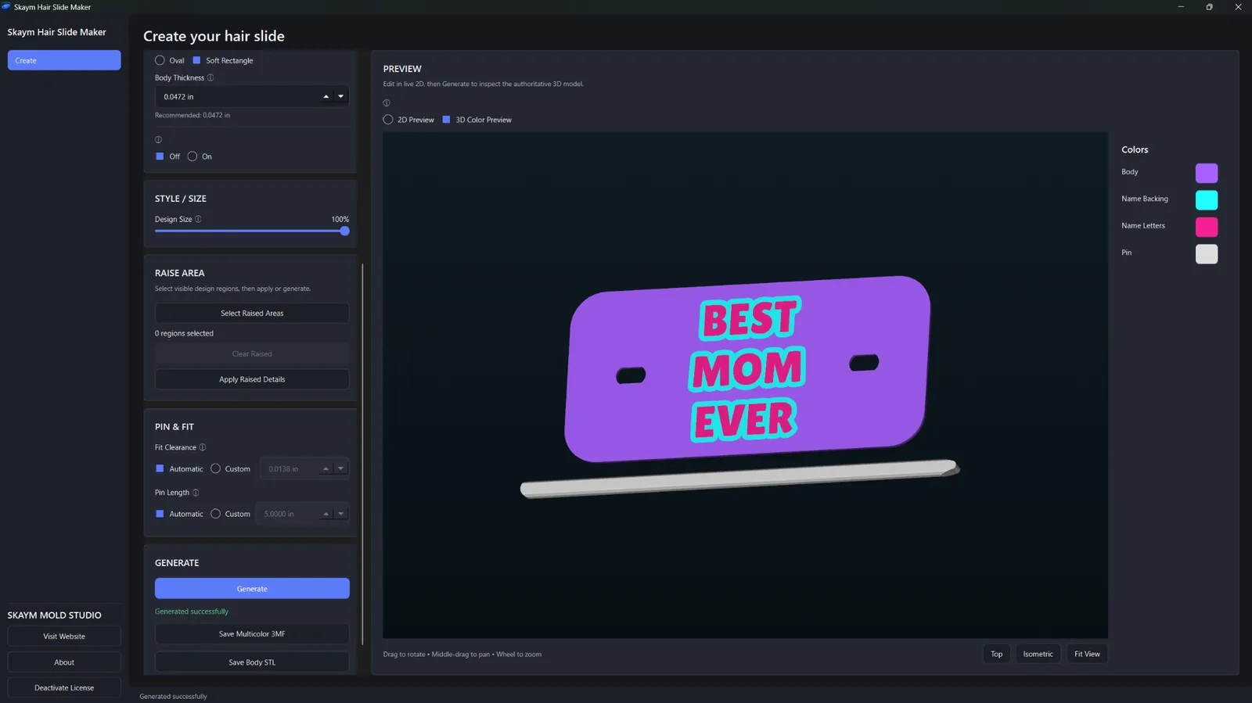This screenshot has width=1252, height=703.
Task: Increase Fit Clearance custom value
Action: (x=326, y=469)
